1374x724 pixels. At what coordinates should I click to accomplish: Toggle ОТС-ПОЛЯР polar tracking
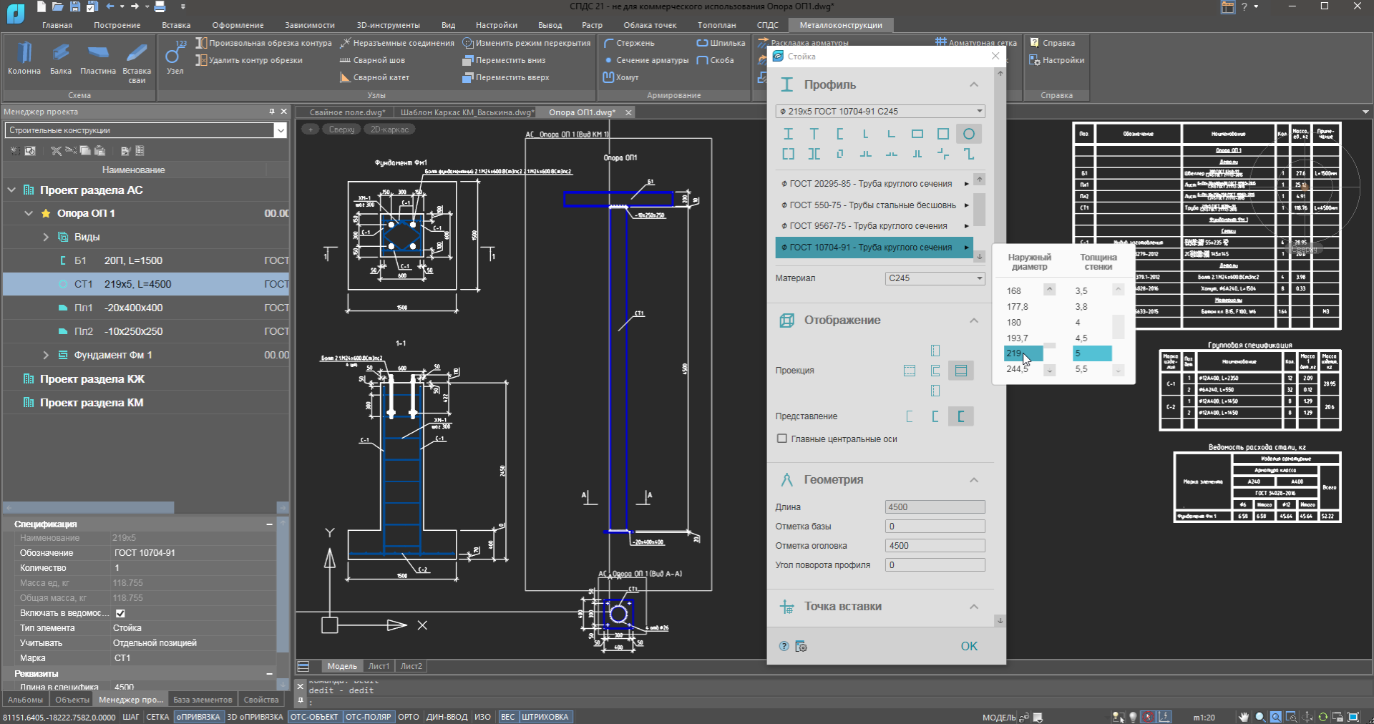(369, 717)
